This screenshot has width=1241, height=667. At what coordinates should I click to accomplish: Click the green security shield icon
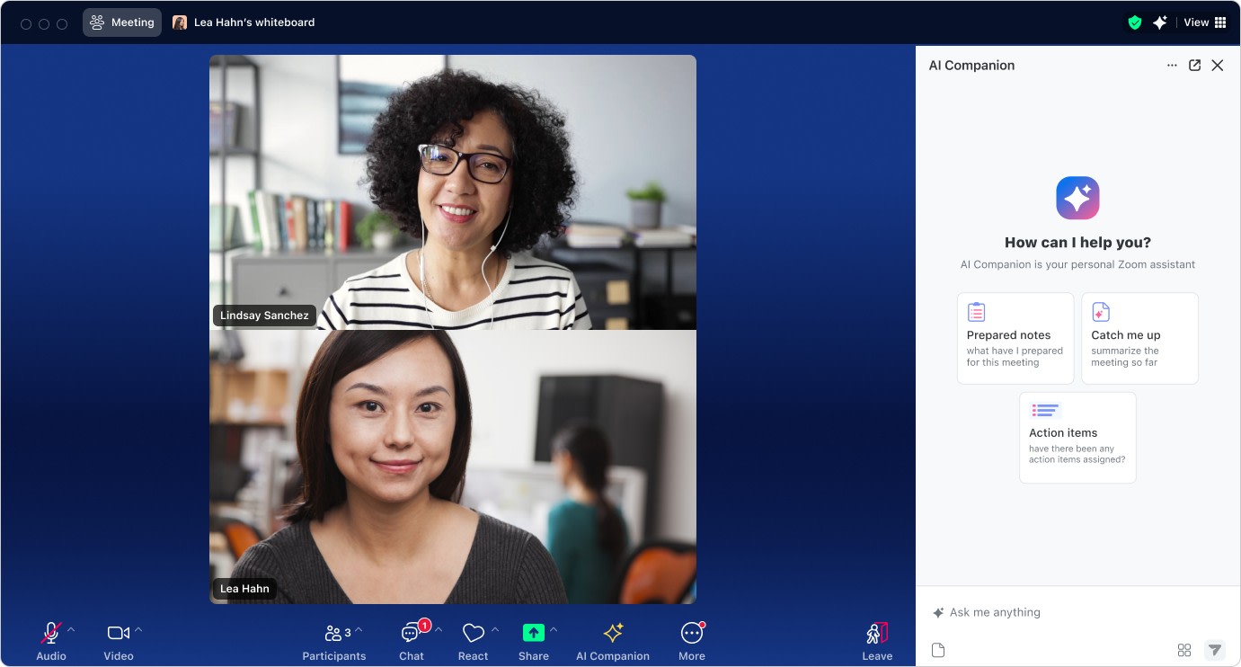click(x=1134, y=22)
